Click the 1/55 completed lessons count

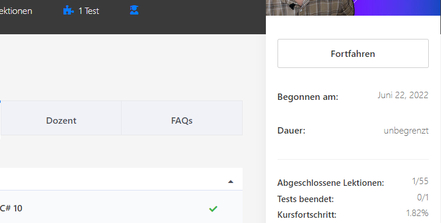pos(420,181)
